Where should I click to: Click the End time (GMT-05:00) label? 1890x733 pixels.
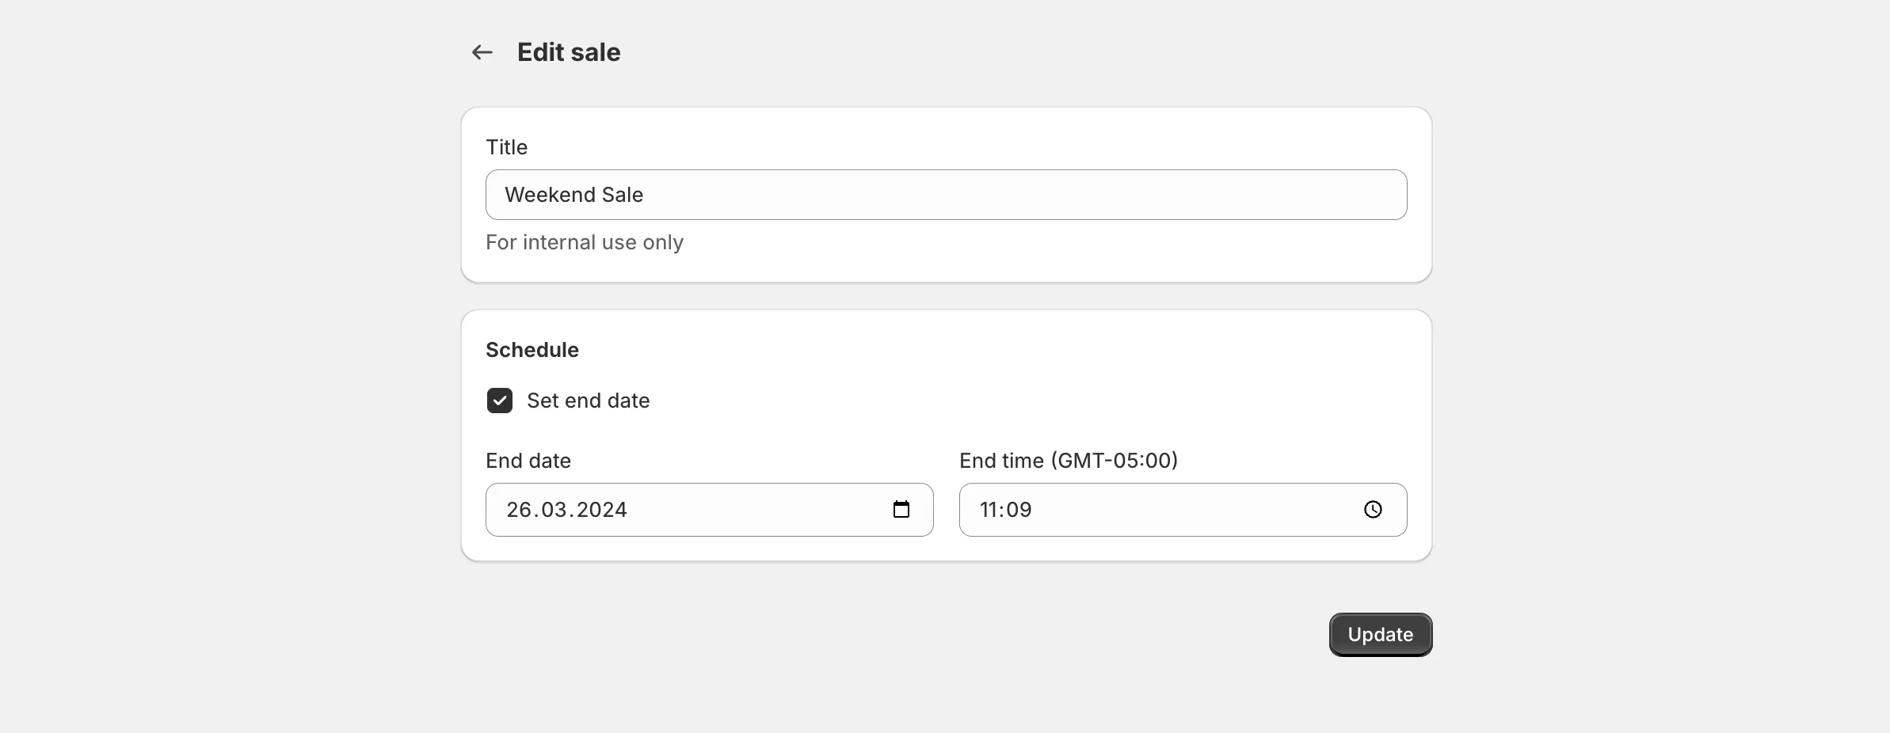pyautogui.click(x=1069, y=461)
